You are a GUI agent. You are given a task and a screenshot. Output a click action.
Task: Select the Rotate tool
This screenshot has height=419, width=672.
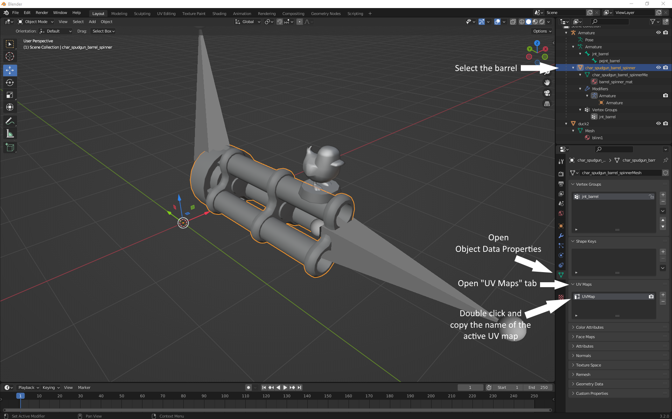click(10, 83)
